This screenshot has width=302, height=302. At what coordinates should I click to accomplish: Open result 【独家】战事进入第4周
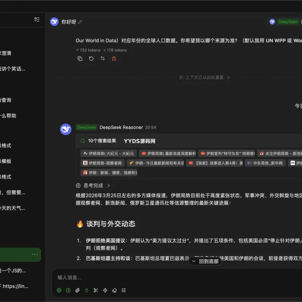[x=214, y=163]
